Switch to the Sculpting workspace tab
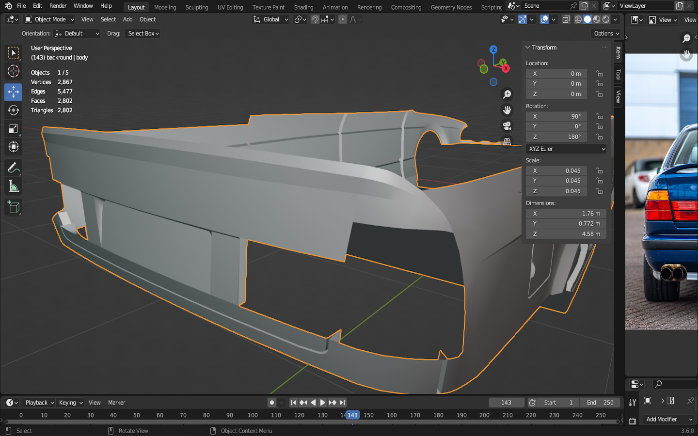This screenshot has width=698, height=436. coord(196,7)
